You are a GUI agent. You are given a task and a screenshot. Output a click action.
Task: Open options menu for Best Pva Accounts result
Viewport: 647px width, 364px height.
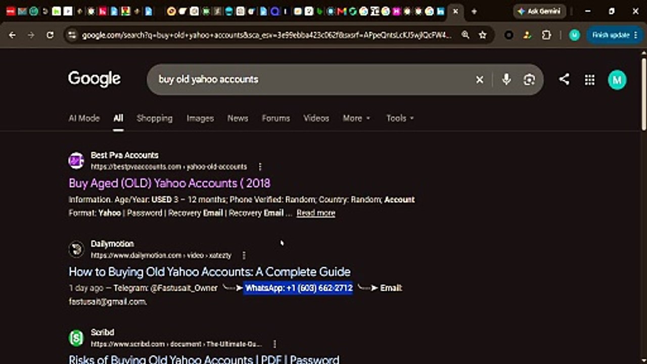[x=260, y=167]
